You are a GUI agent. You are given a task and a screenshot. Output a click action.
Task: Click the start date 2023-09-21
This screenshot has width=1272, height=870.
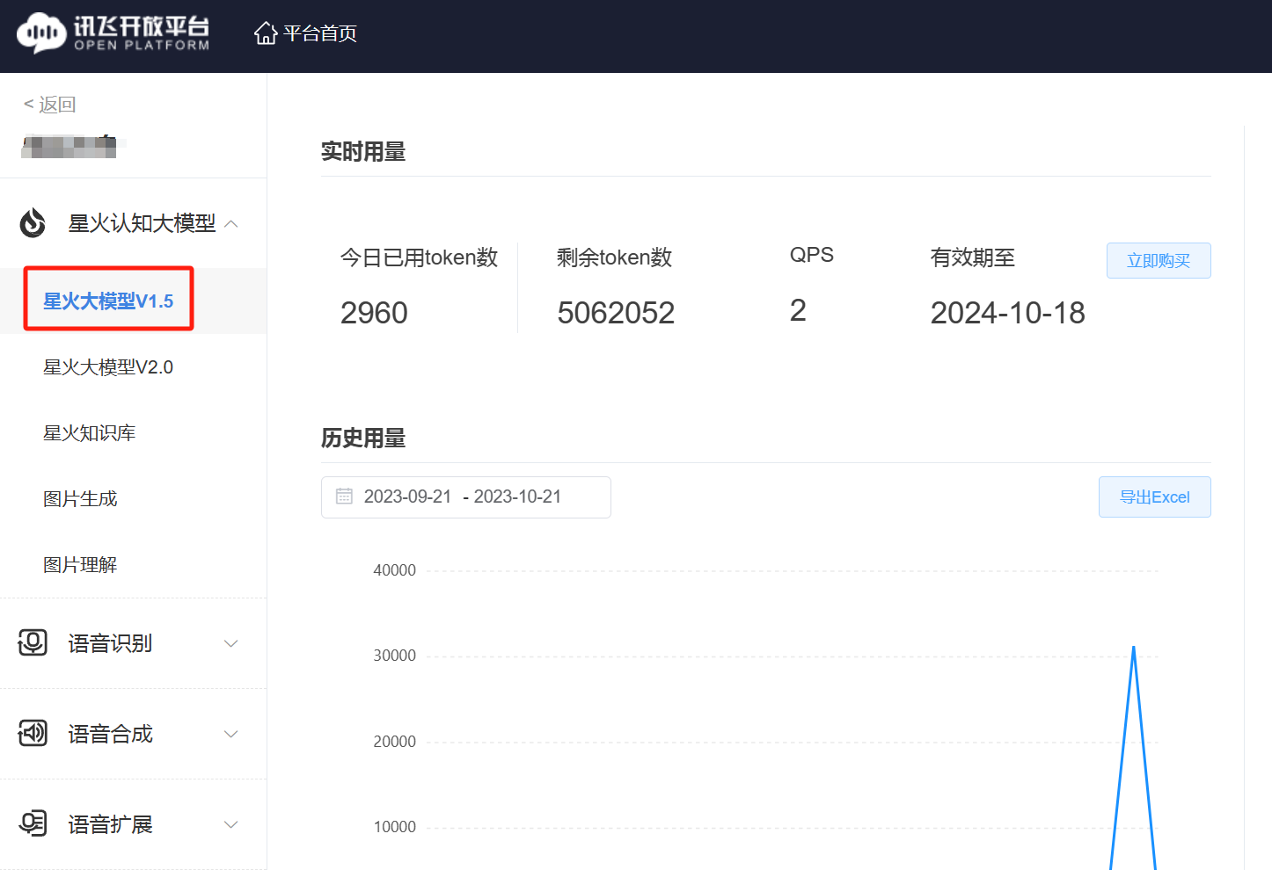pos(407,497)
